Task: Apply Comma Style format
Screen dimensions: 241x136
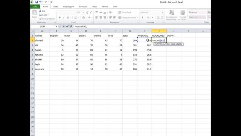Action: tap(152, 18)
